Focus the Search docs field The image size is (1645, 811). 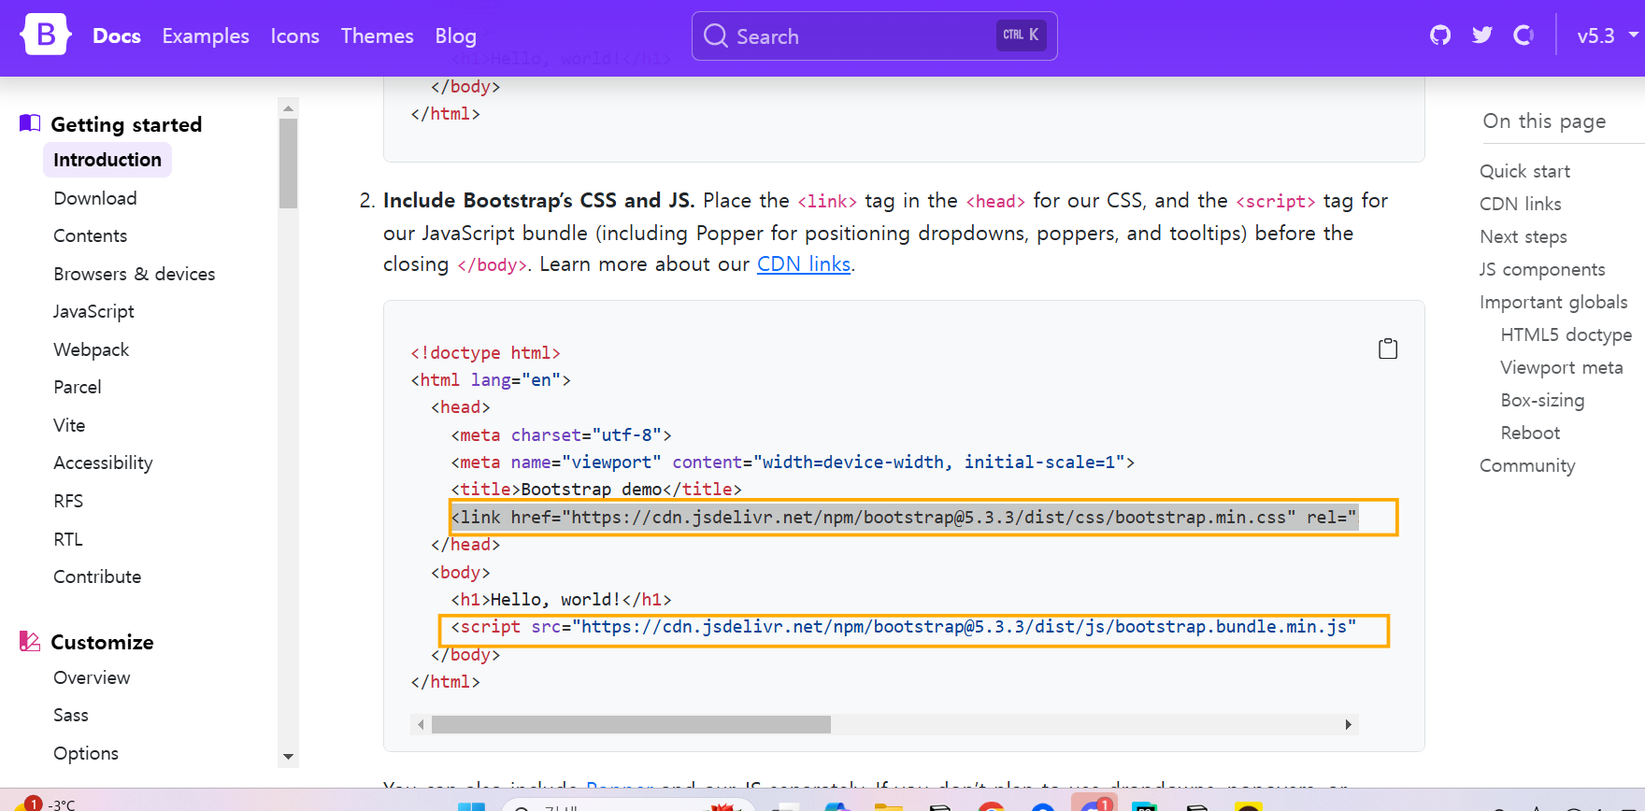point(874,36)
